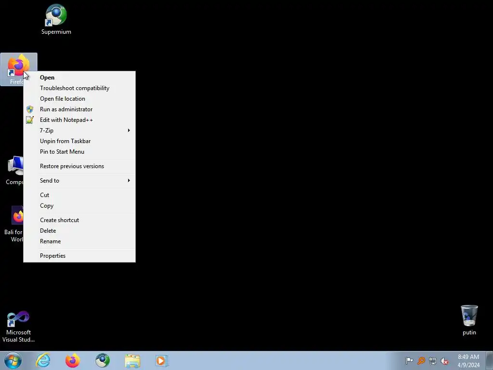Screen dimensions: 493x370
Task: Select Create shortcut
Action: coord(79,220)
